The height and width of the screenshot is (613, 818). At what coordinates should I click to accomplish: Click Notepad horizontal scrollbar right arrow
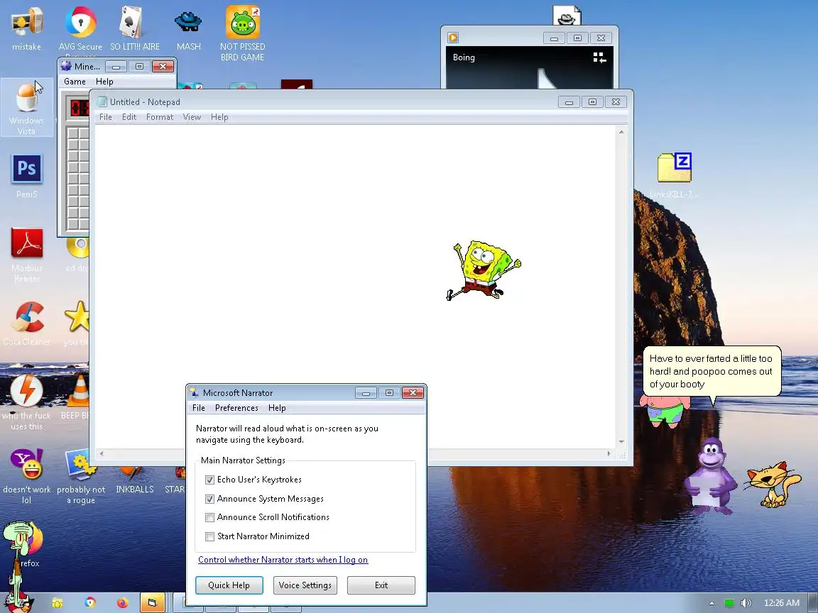609,453
